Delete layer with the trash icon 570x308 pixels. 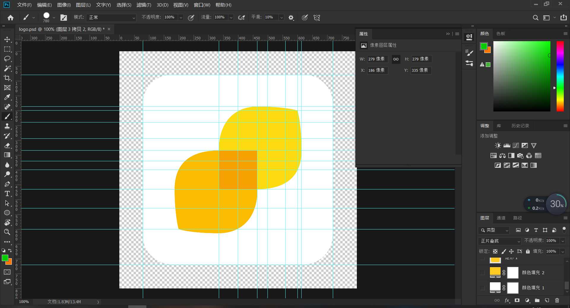pyautogui.click(x=557, y=300)
